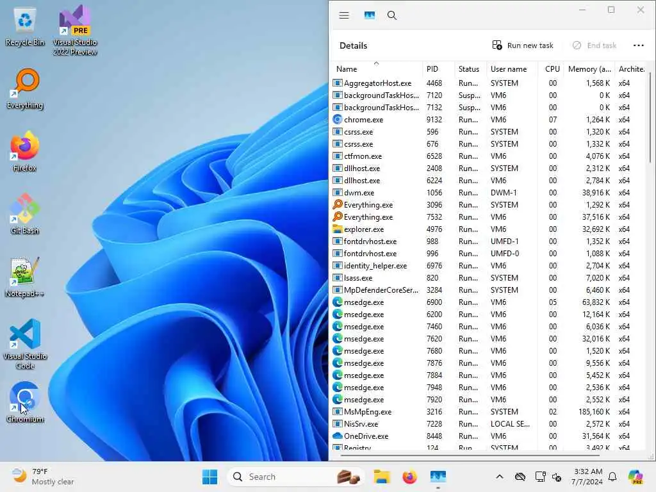Select dllhost.exe with PID 6224
Screen dimensions: 656x492
coord(489,180)
